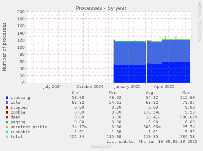The height and width of the screenshot is (151, 203).
Task: Click idle current value 63.32
Action: click(78, 103)
